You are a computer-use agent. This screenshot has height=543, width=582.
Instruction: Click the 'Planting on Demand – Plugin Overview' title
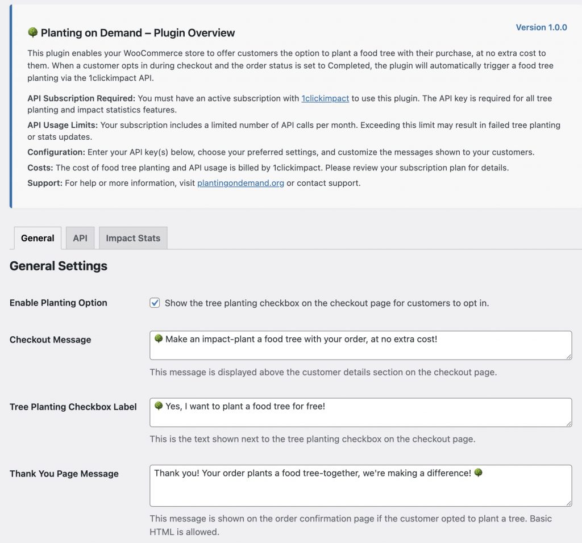click(138, 32)
